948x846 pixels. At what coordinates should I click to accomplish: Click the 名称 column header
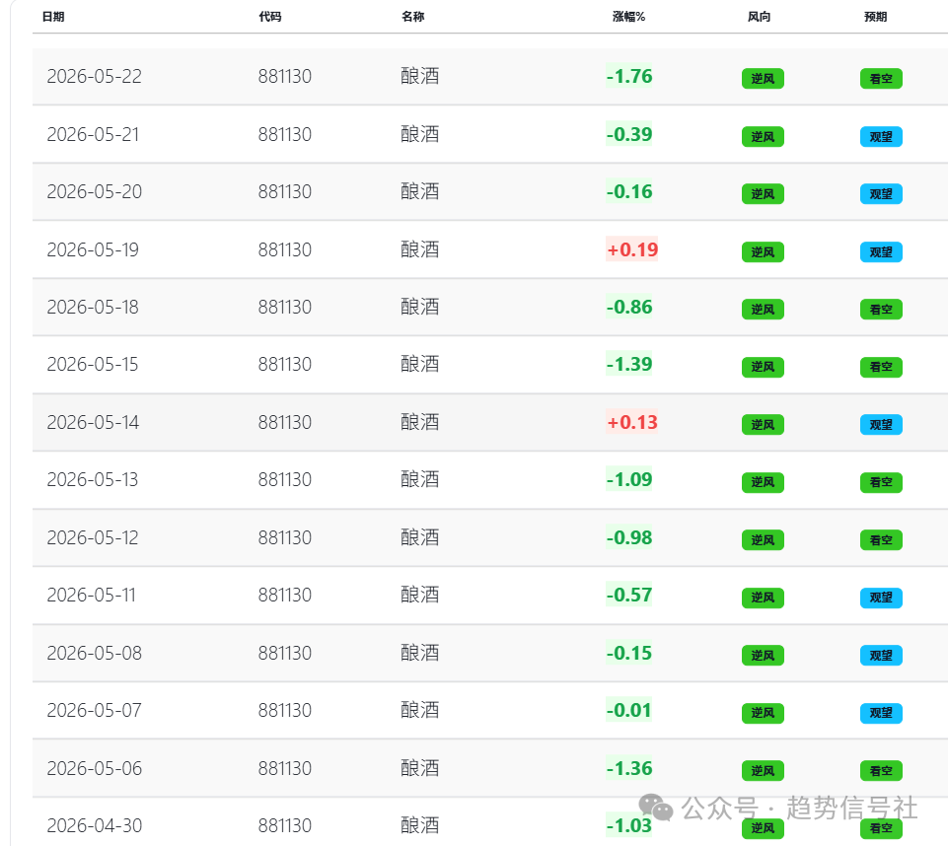413,17
